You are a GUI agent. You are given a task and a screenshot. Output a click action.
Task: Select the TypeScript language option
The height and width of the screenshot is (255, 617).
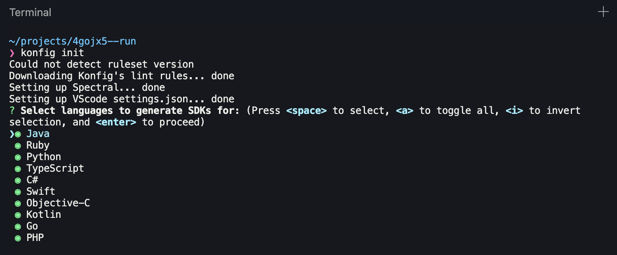pos(55,168)
